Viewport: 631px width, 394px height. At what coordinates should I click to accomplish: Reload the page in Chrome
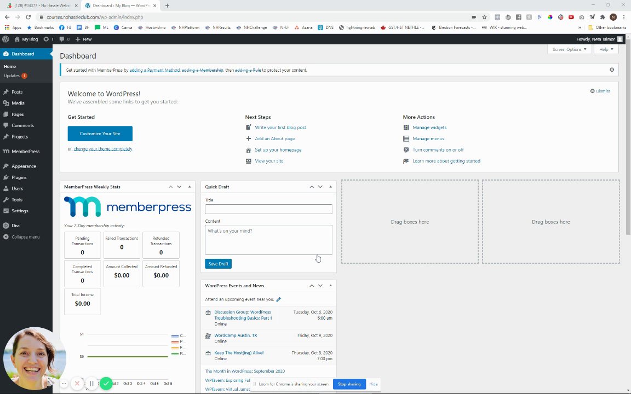point(28,18)
